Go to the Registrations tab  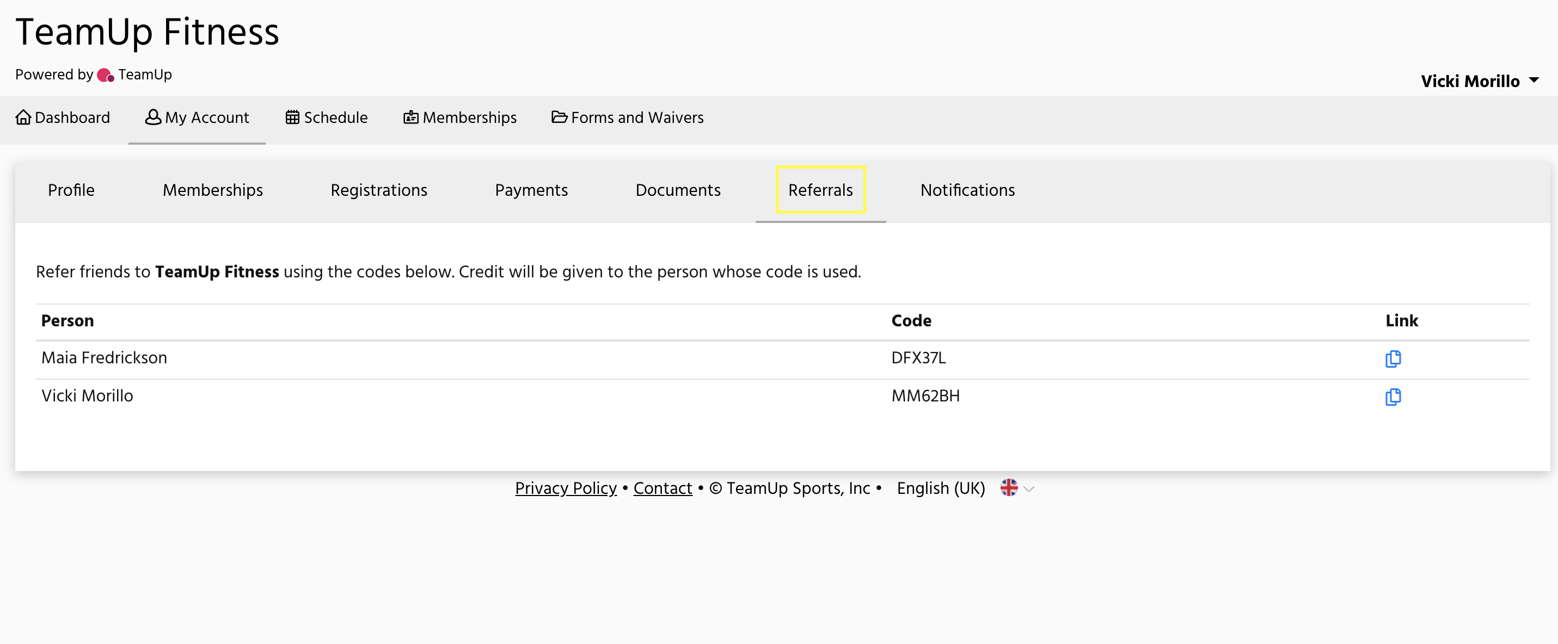tap(379, 190)
